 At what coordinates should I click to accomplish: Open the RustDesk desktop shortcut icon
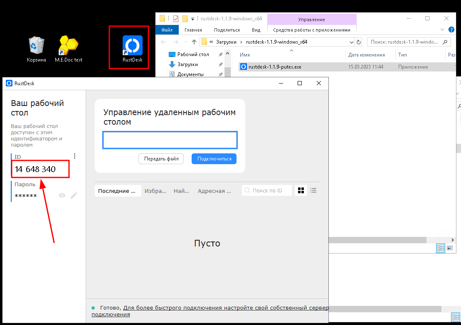tap(132, 49)
